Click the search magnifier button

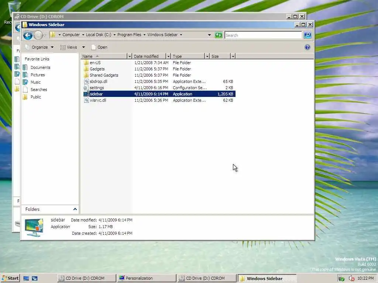pyautogui.click(x=307, y=35)
